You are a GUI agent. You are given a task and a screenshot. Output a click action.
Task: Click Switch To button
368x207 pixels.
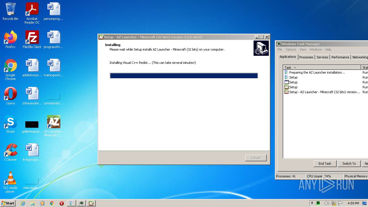point(349,164)
